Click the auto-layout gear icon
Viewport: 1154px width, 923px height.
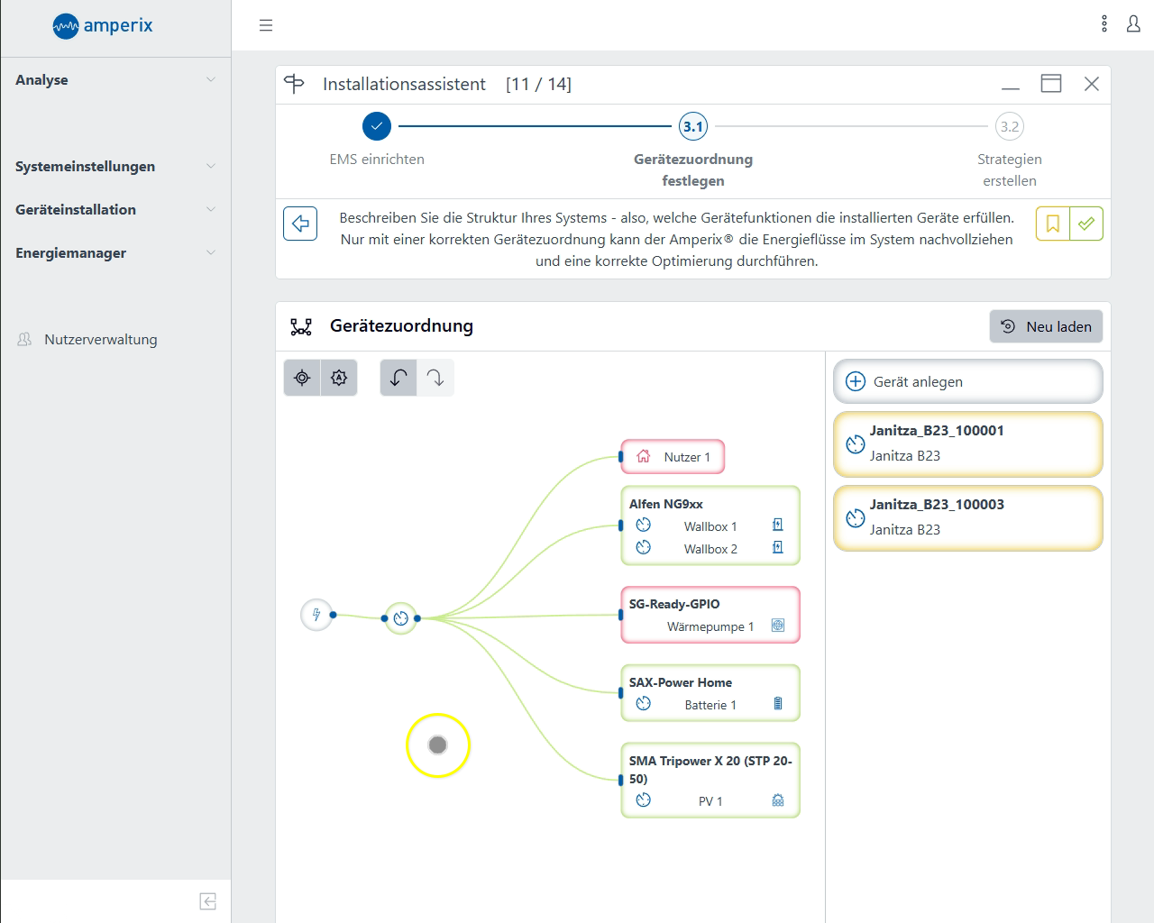339,378
